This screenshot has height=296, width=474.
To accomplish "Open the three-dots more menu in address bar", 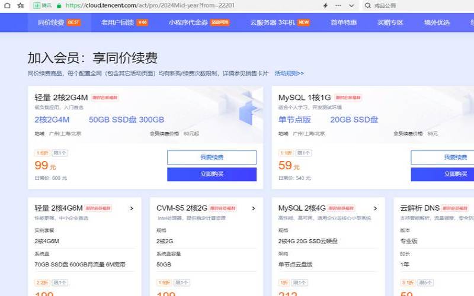I will (338, 5).
